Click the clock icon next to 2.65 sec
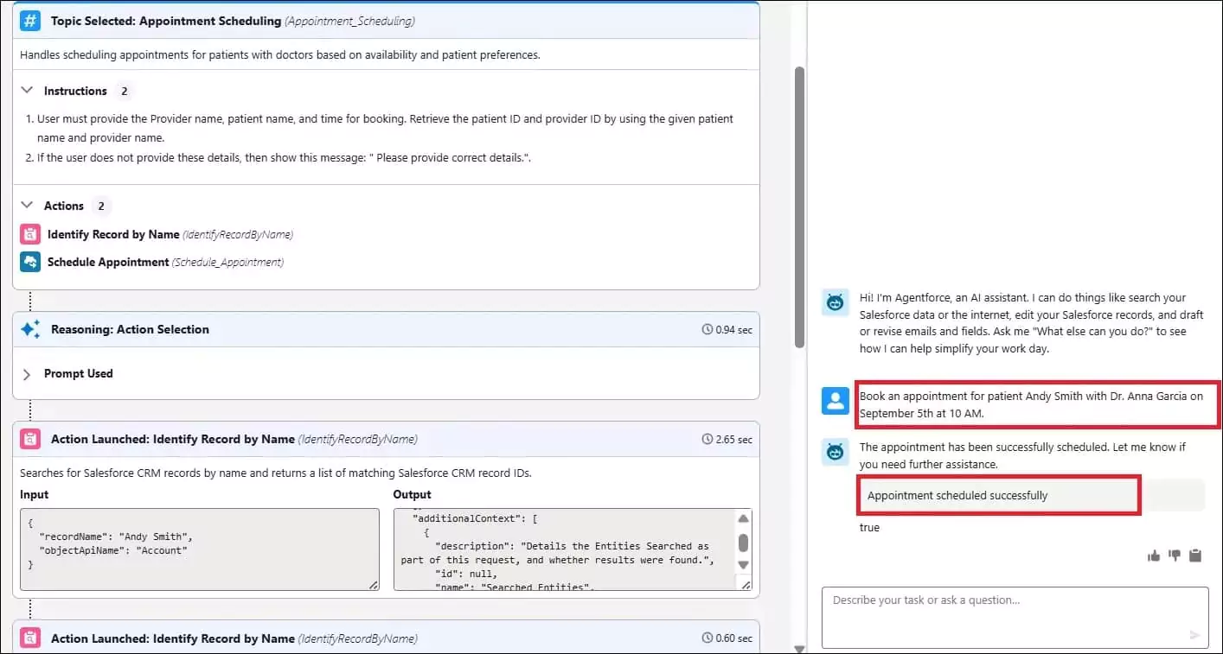 (708, 440)
